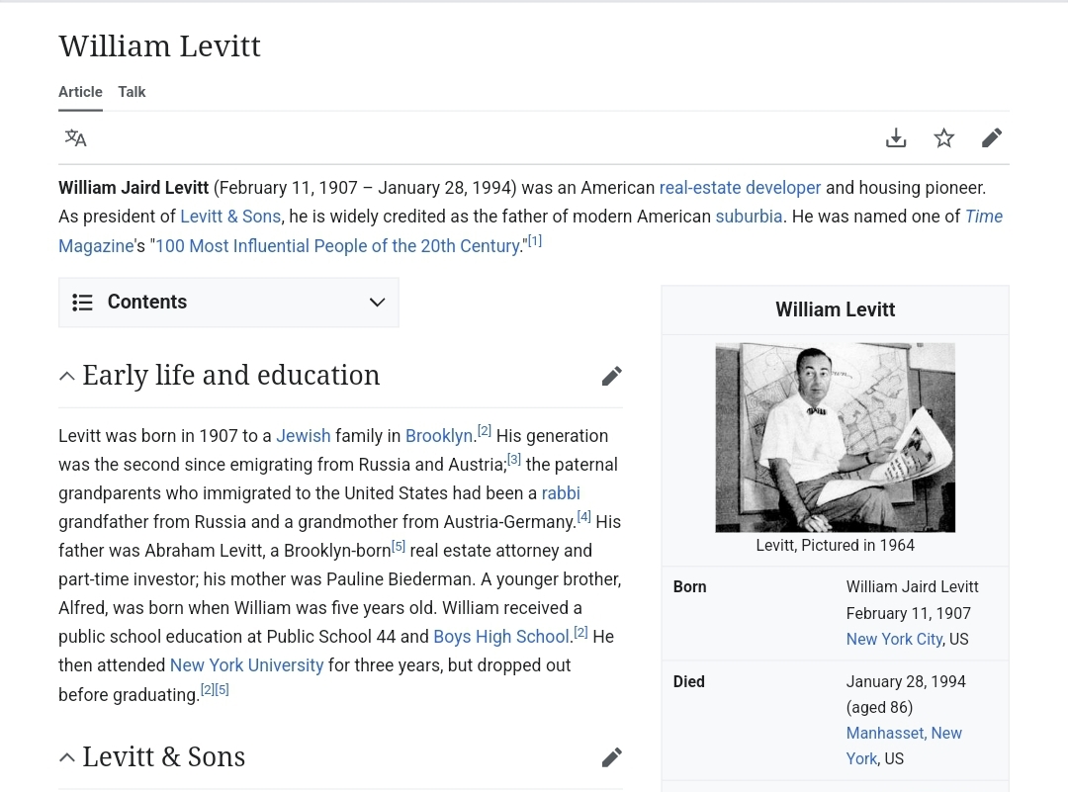
Task: Switch to the Talk tab
Action: pos(132,92)
